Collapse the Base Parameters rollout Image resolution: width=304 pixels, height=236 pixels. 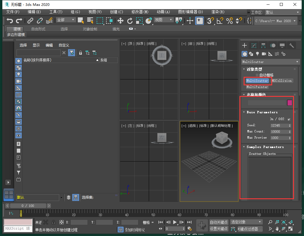(244, 112)
